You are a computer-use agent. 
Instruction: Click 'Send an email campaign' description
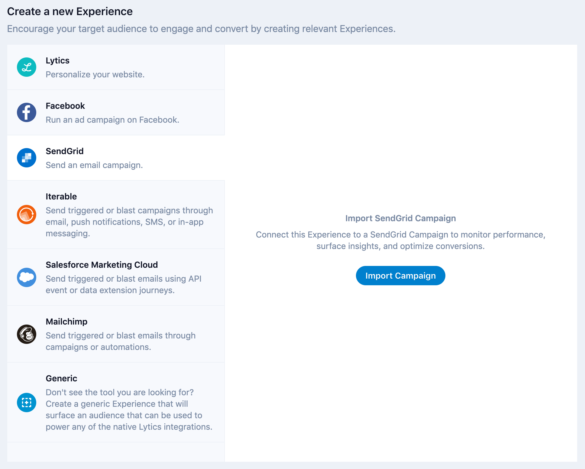click(94, 165)
